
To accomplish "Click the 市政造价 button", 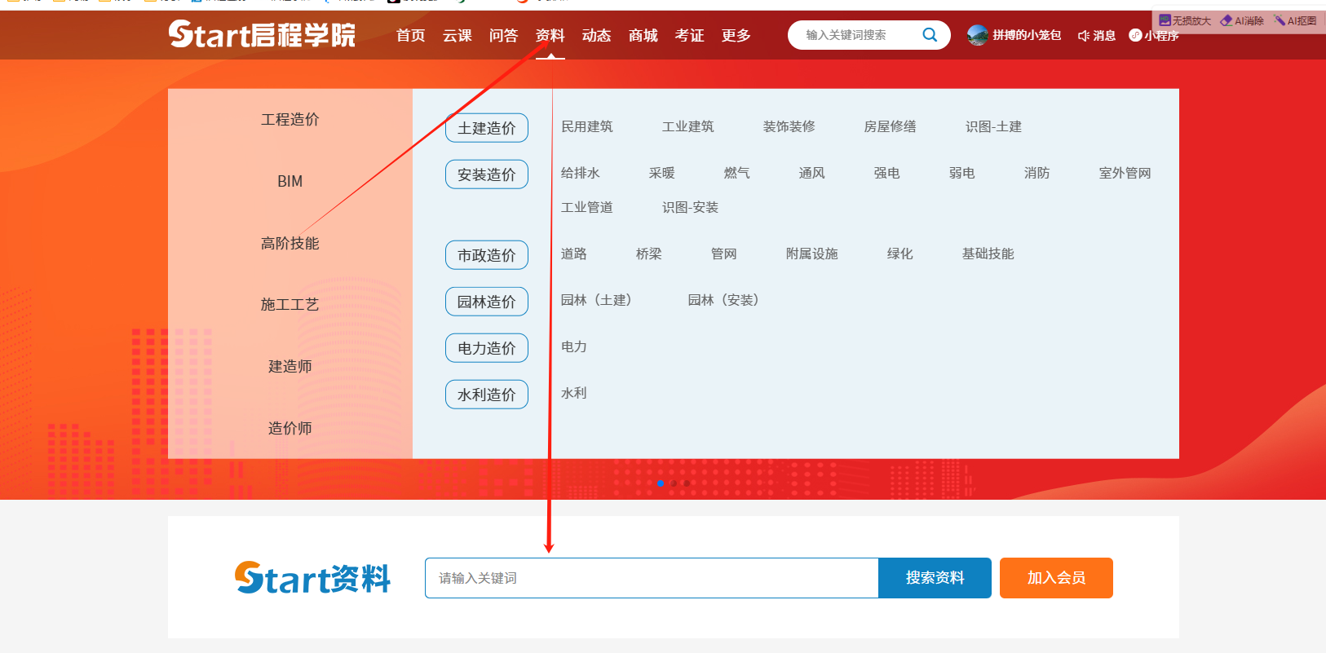I will coord(487,255).
